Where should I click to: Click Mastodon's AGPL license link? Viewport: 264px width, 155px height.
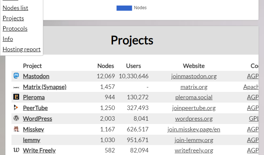click(x=253, y=76)
